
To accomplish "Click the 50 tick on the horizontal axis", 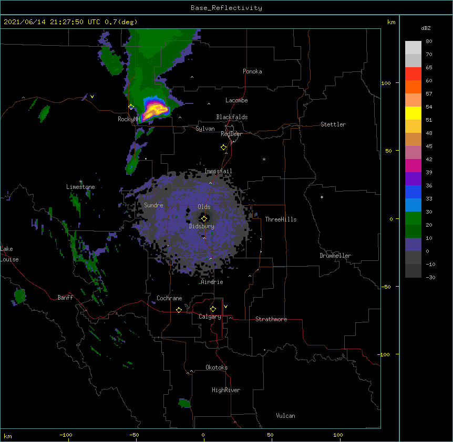I will [x=270, y=435].
